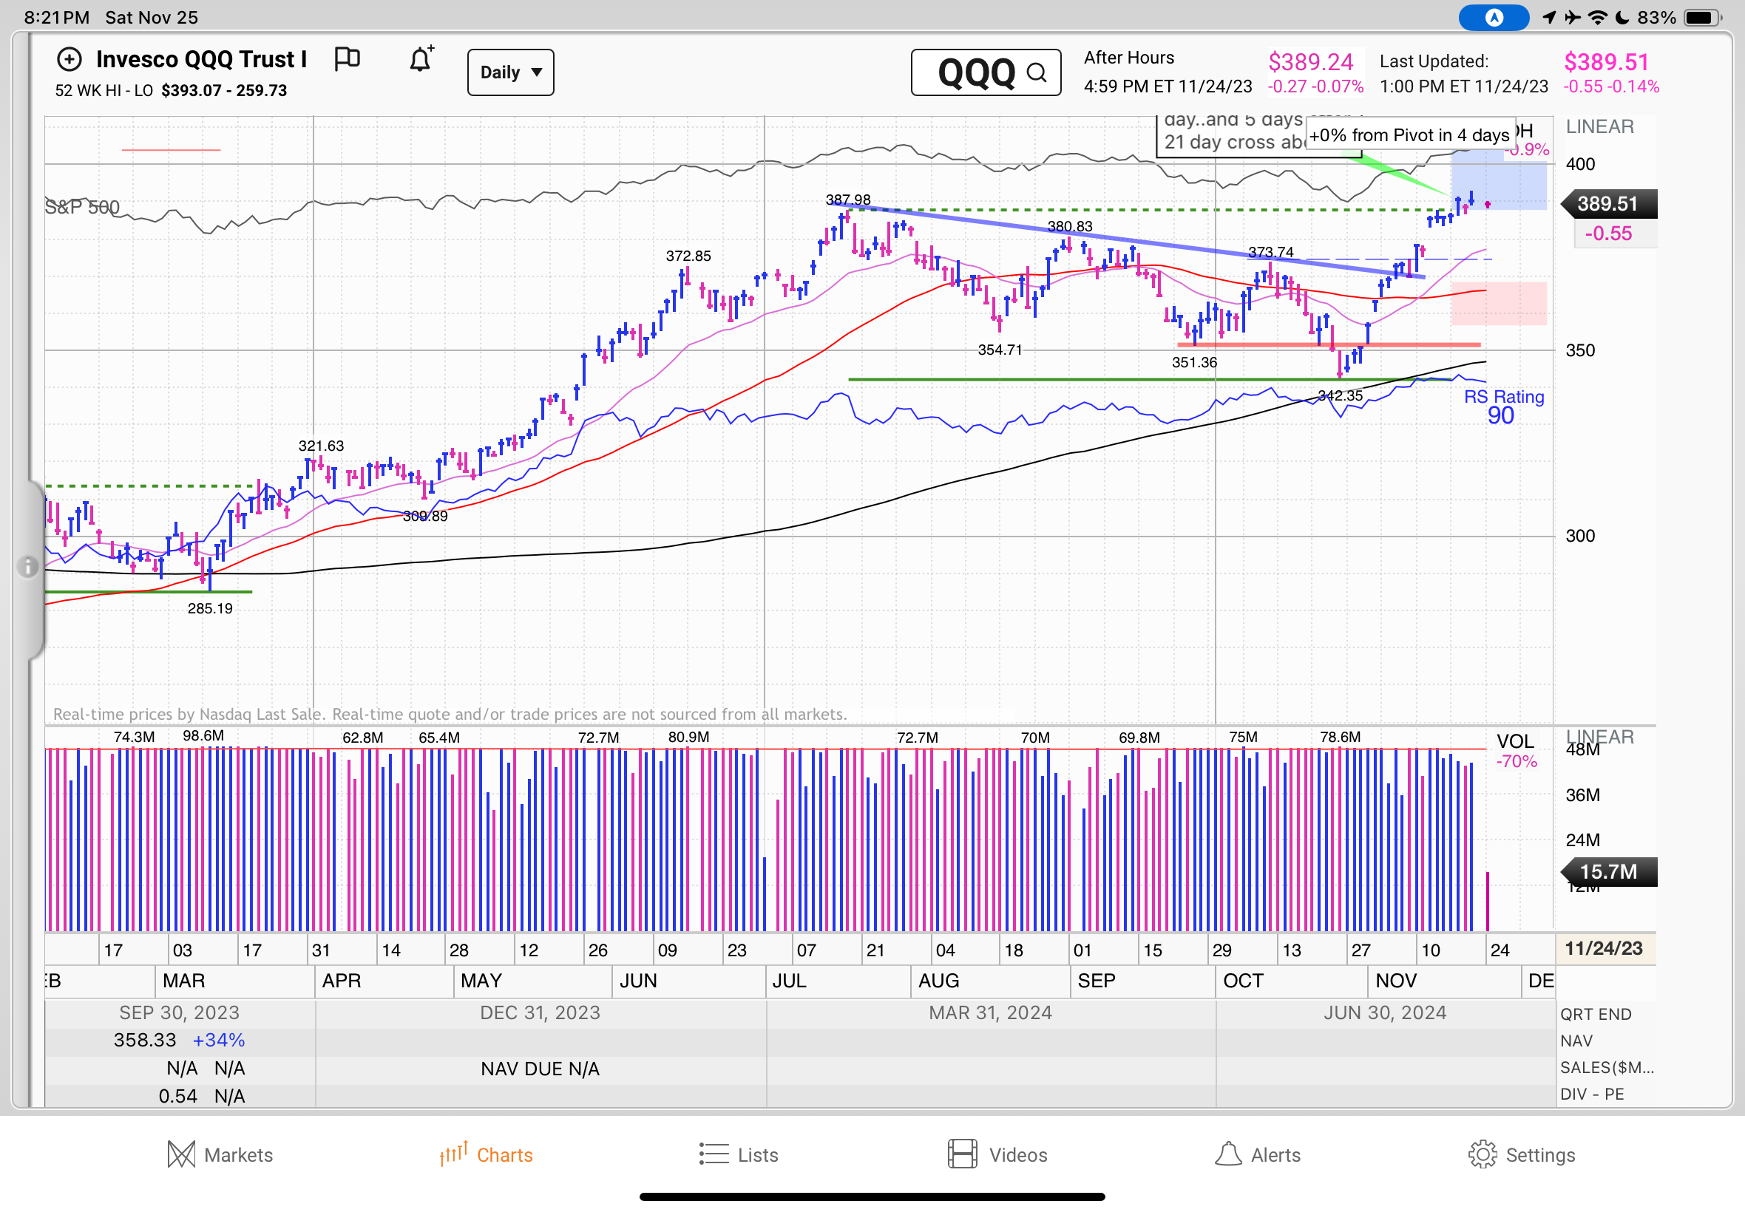Open the Settings tab
This screenshot has height=1212, width=1745.
pos(1522,1154)
